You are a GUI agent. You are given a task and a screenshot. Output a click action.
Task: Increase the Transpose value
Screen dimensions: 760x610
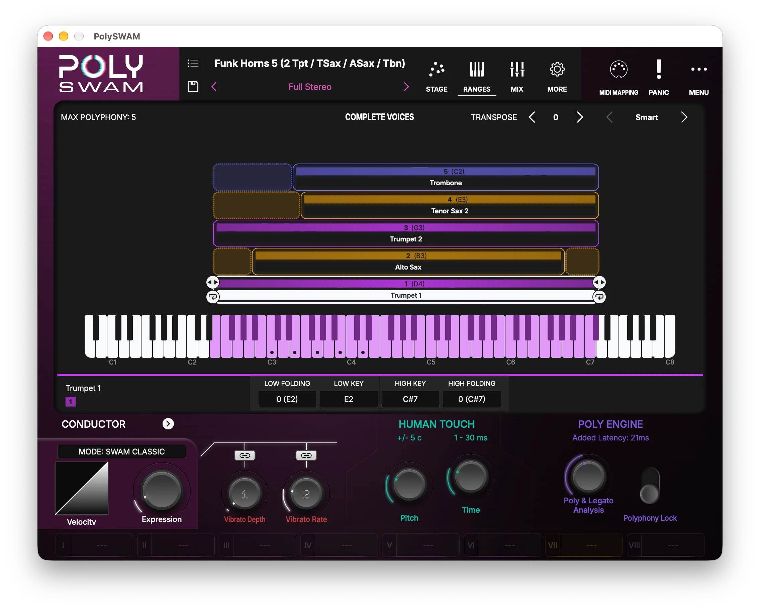click(579, 117)
